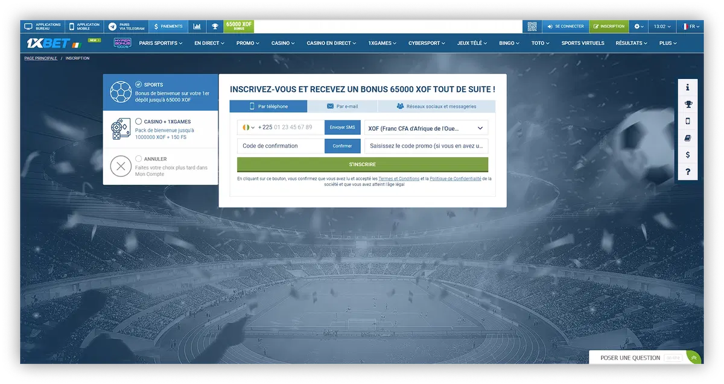The height and width of the screenshot is (384, 724).
Task: Go to Page Principale breadcrumb
Action: pyautogui.click(x=40, y=58)
